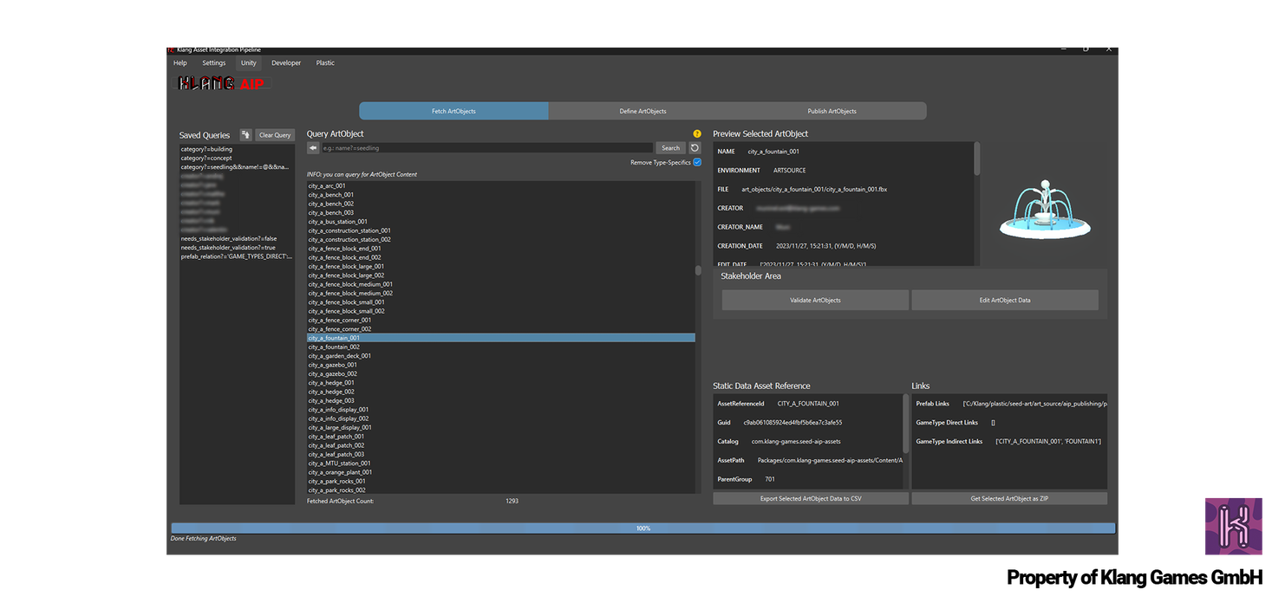Click the KLANG AIP logo
This screenshot has width=1285, height=609.
pyautogui.click(x=221, y=84)
